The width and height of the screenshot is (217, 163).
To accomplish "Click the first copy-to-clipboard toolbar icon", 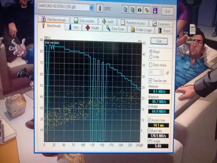I will [x=125, y=10].
